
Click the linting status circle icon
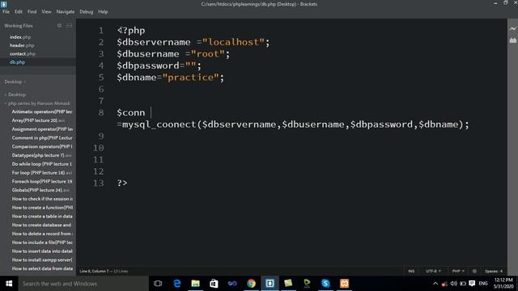[474, 272]
